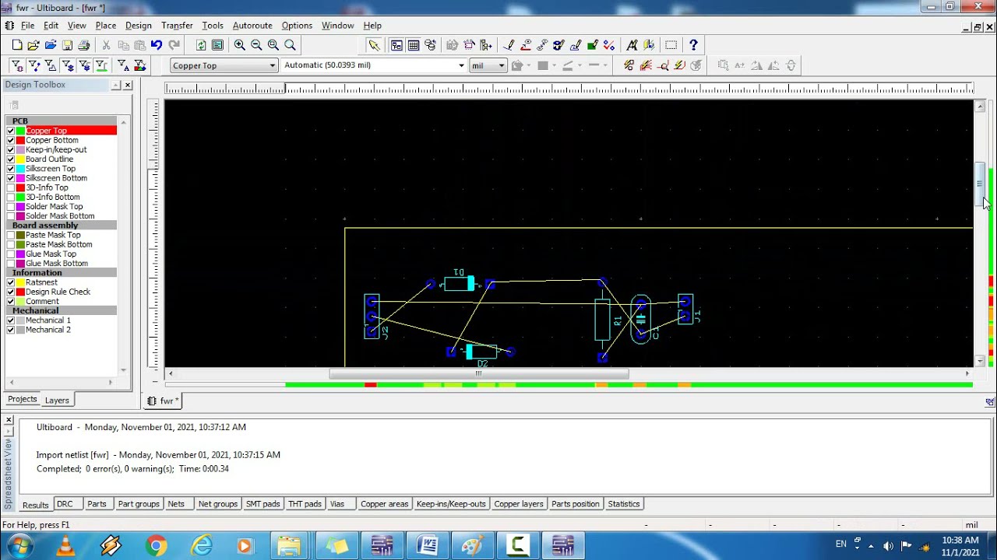Click the horizontal scrollbar thumb of canvas
The image size is (997, 560).
point(479,373)
